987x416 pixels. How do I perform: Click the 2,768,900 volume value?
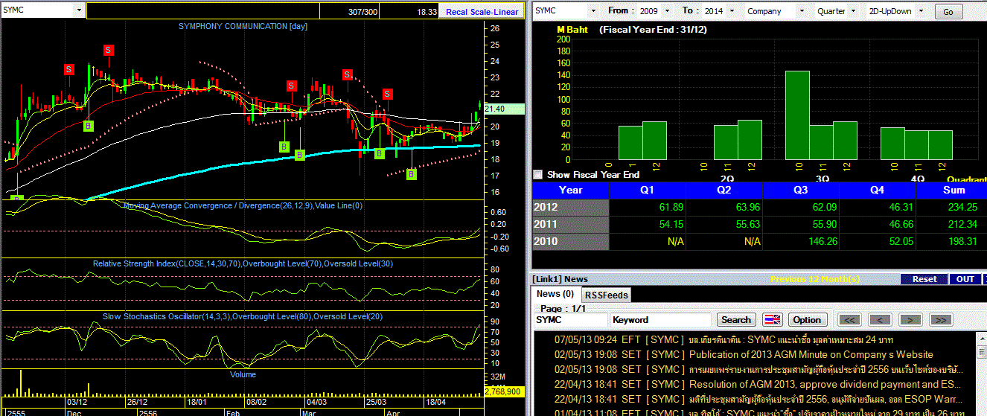coord(505,391)
